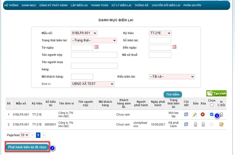This screenshot has height=155, width=235.
Task: Expand the Trạng thái biên lai dropdown
Action: point(94,40)
